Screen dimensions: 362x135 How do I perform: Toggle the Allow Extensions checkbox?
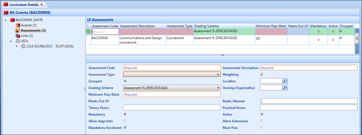(x=262, y=121)
